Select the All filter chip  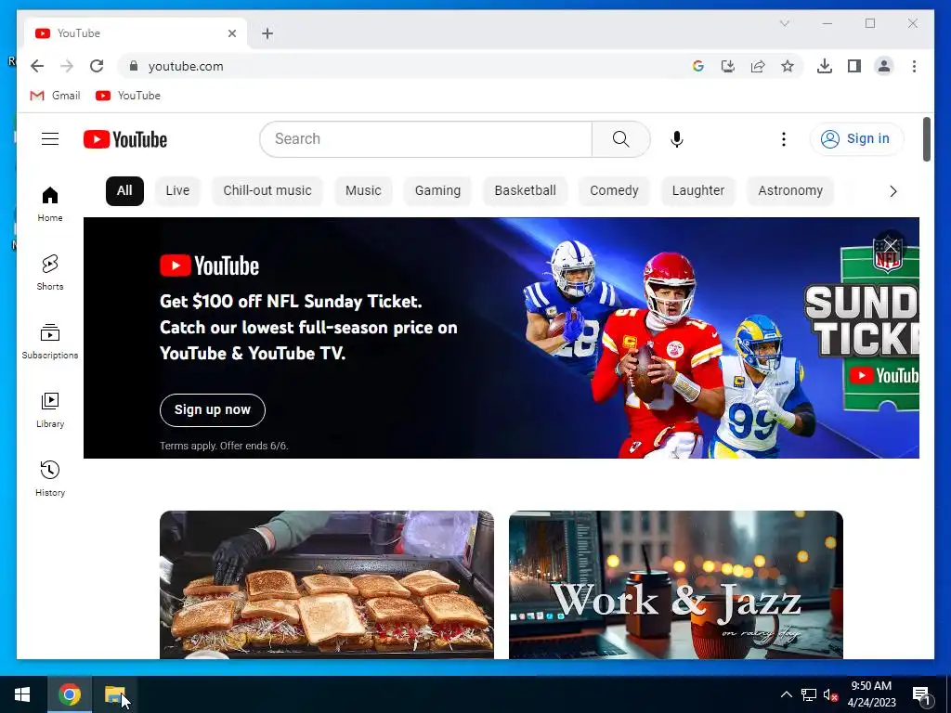pyautogui.click(x=124, y=191)
